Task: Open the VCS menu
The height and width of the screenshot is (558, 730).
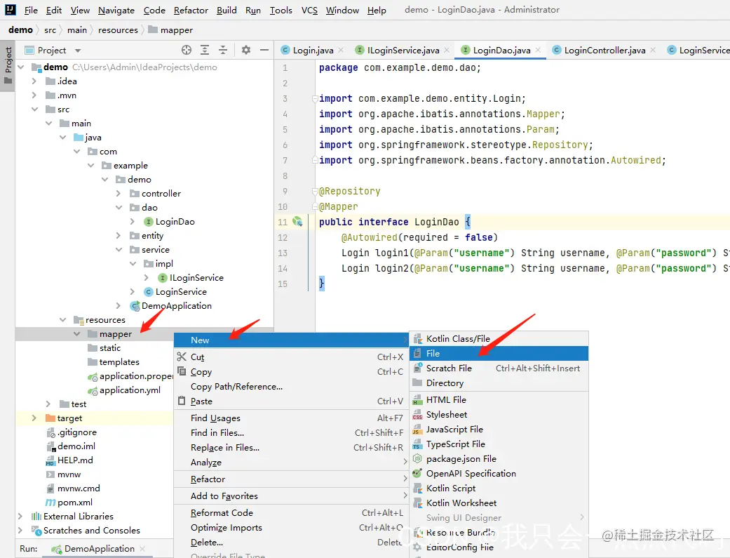Action: click(309, 10)
